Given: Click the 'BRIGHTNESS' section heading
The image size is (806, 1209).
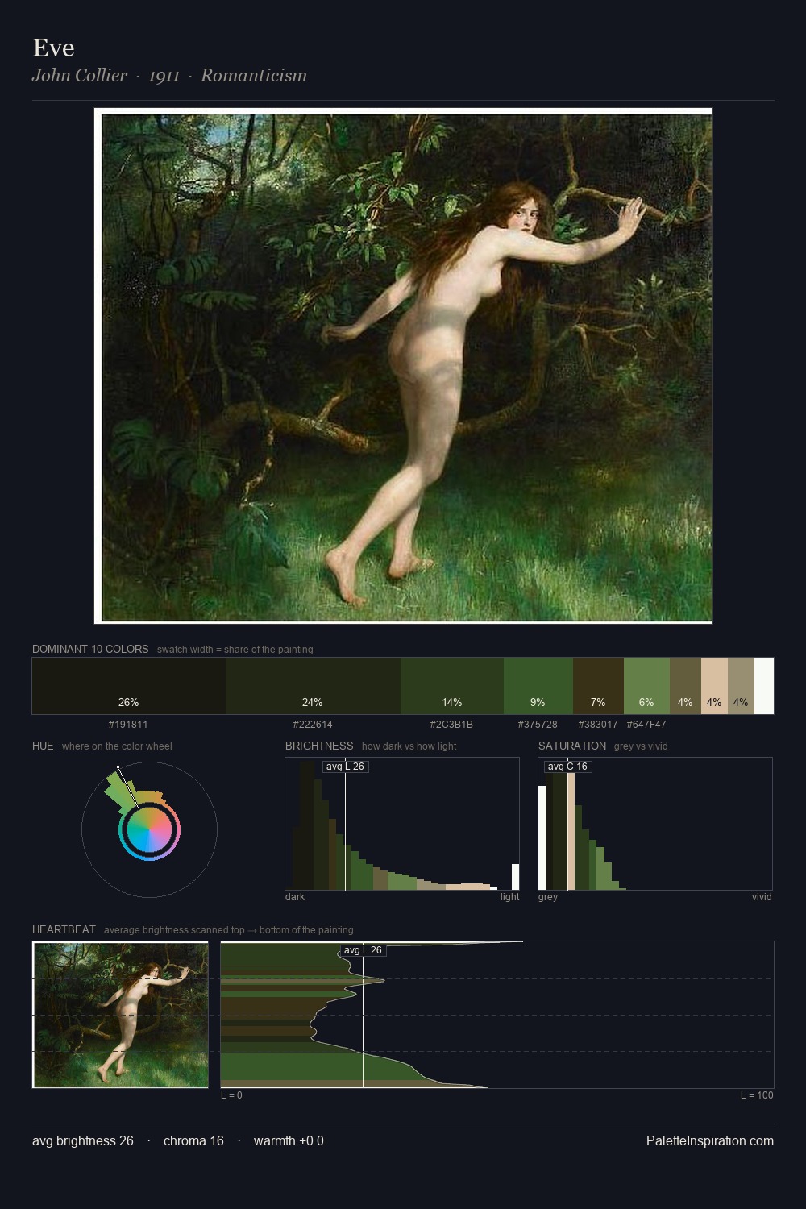Looking at the screenshot, I should [319, 746].
